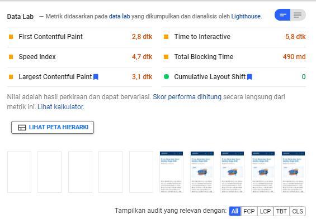The width and height of the screenshot is (316, 219).
Task: Click the Data Lab heading
Action: 20,17
